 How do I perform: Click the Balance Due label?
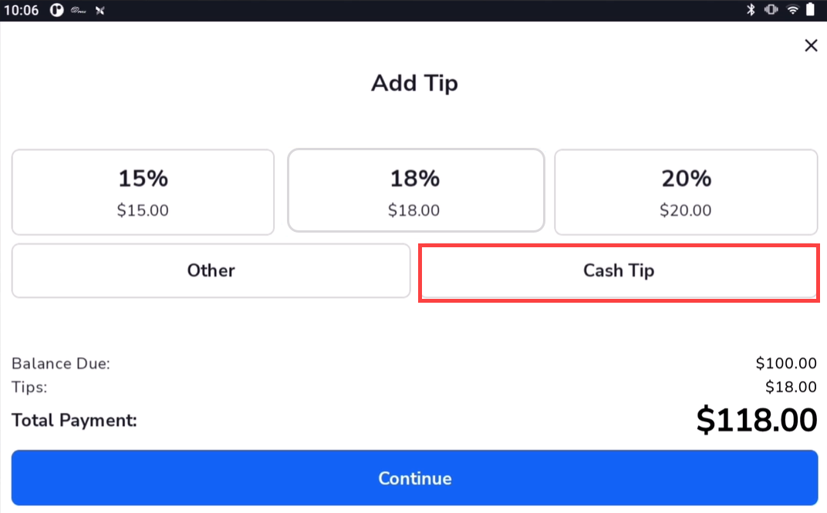coord(61,364)
